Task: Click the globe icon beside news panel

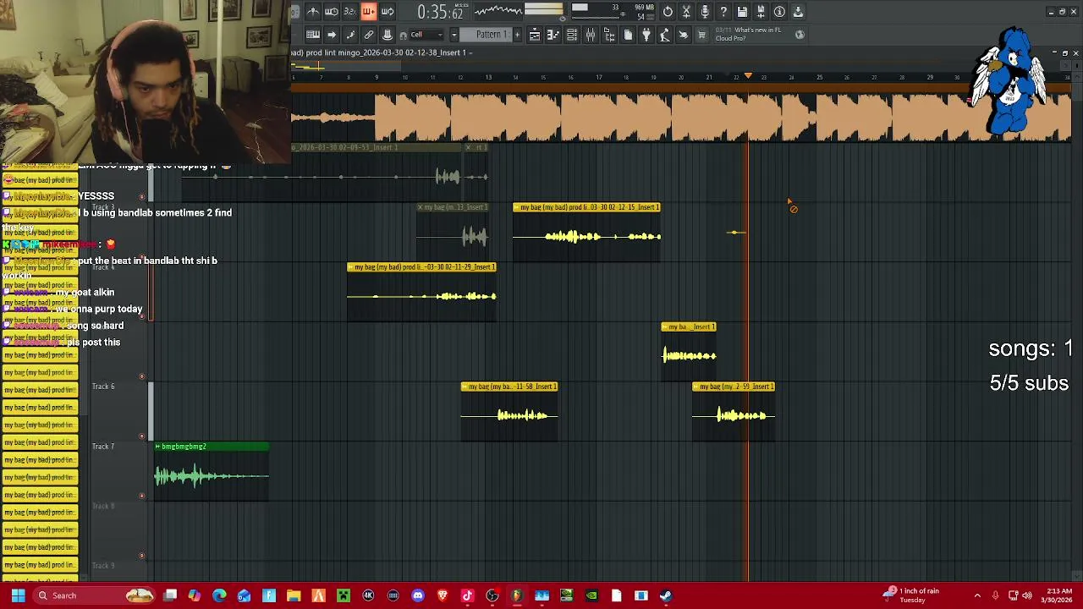Action: click(x=800, y=35)
